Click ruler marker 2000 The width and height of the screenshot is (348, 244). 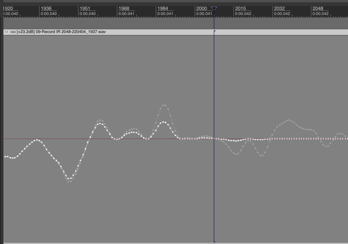pos(202,8)
